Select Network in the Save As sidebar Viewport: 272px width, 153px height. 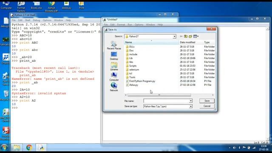[x=114, y=87]
